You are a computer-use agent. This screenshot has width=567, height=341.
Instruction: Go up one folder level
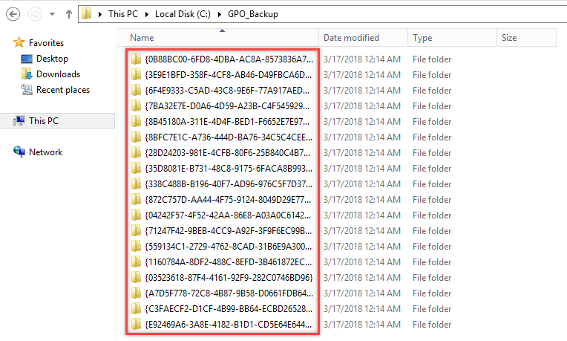point(69,14)
